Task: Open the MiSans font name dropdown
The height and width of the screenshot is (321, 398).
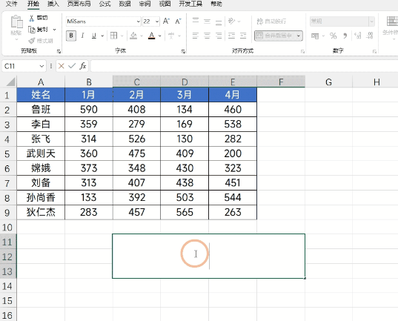Action: click(x=139, y=21)
